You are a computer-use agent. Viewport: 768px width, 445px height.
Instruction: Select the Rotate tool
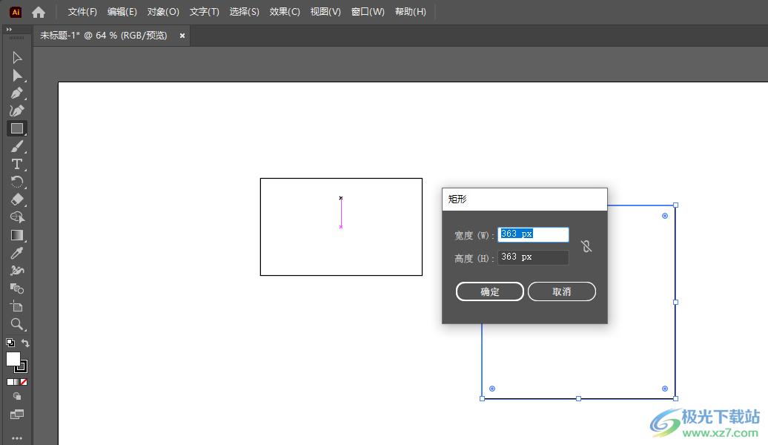pyautogui.click(x=16, y=182)
